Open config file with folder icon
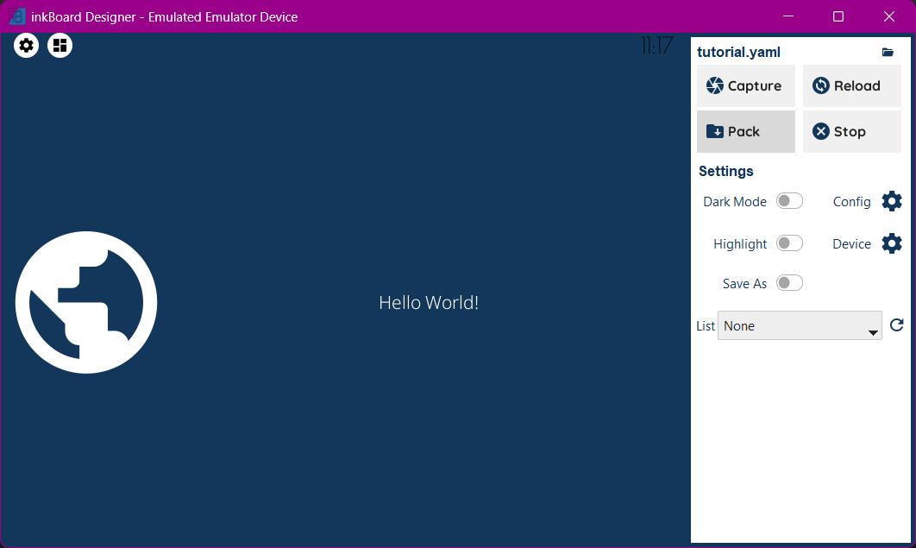This screenshot has height=548, width=916. click(x=888, y=52)
